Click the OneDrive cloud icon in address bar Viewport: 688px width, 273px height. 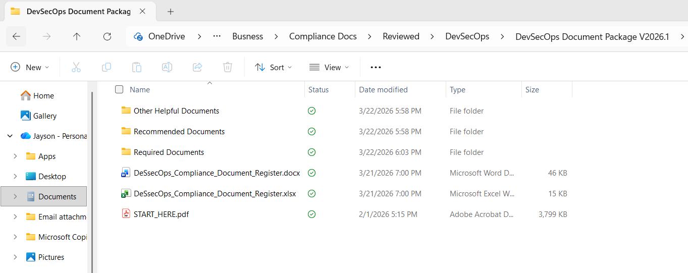pos(138,36)
